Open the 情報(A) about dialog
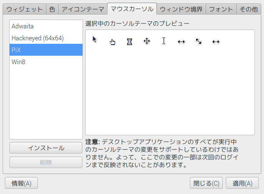The height and width of the screenshot is (194, 264). coord(21,183)
